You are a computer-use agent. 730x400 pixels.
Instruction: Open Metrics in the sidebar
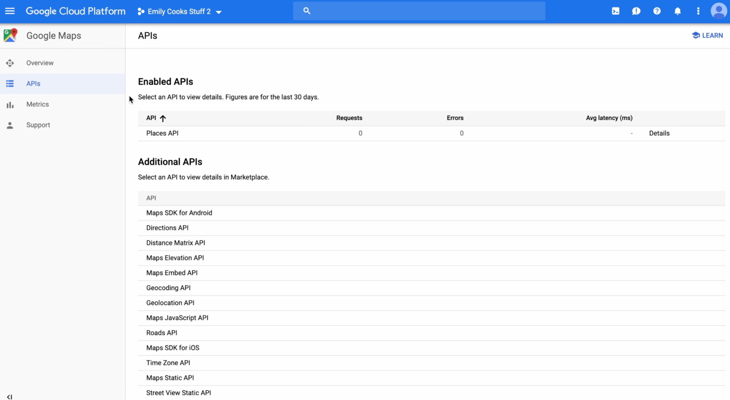[x=38, y=104]
